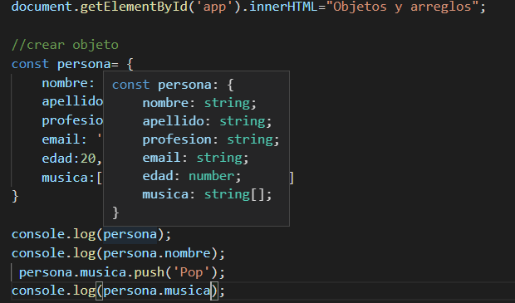Click getElementById in the first line
This screenshot has height=303, width=515.
click(134, 7)
